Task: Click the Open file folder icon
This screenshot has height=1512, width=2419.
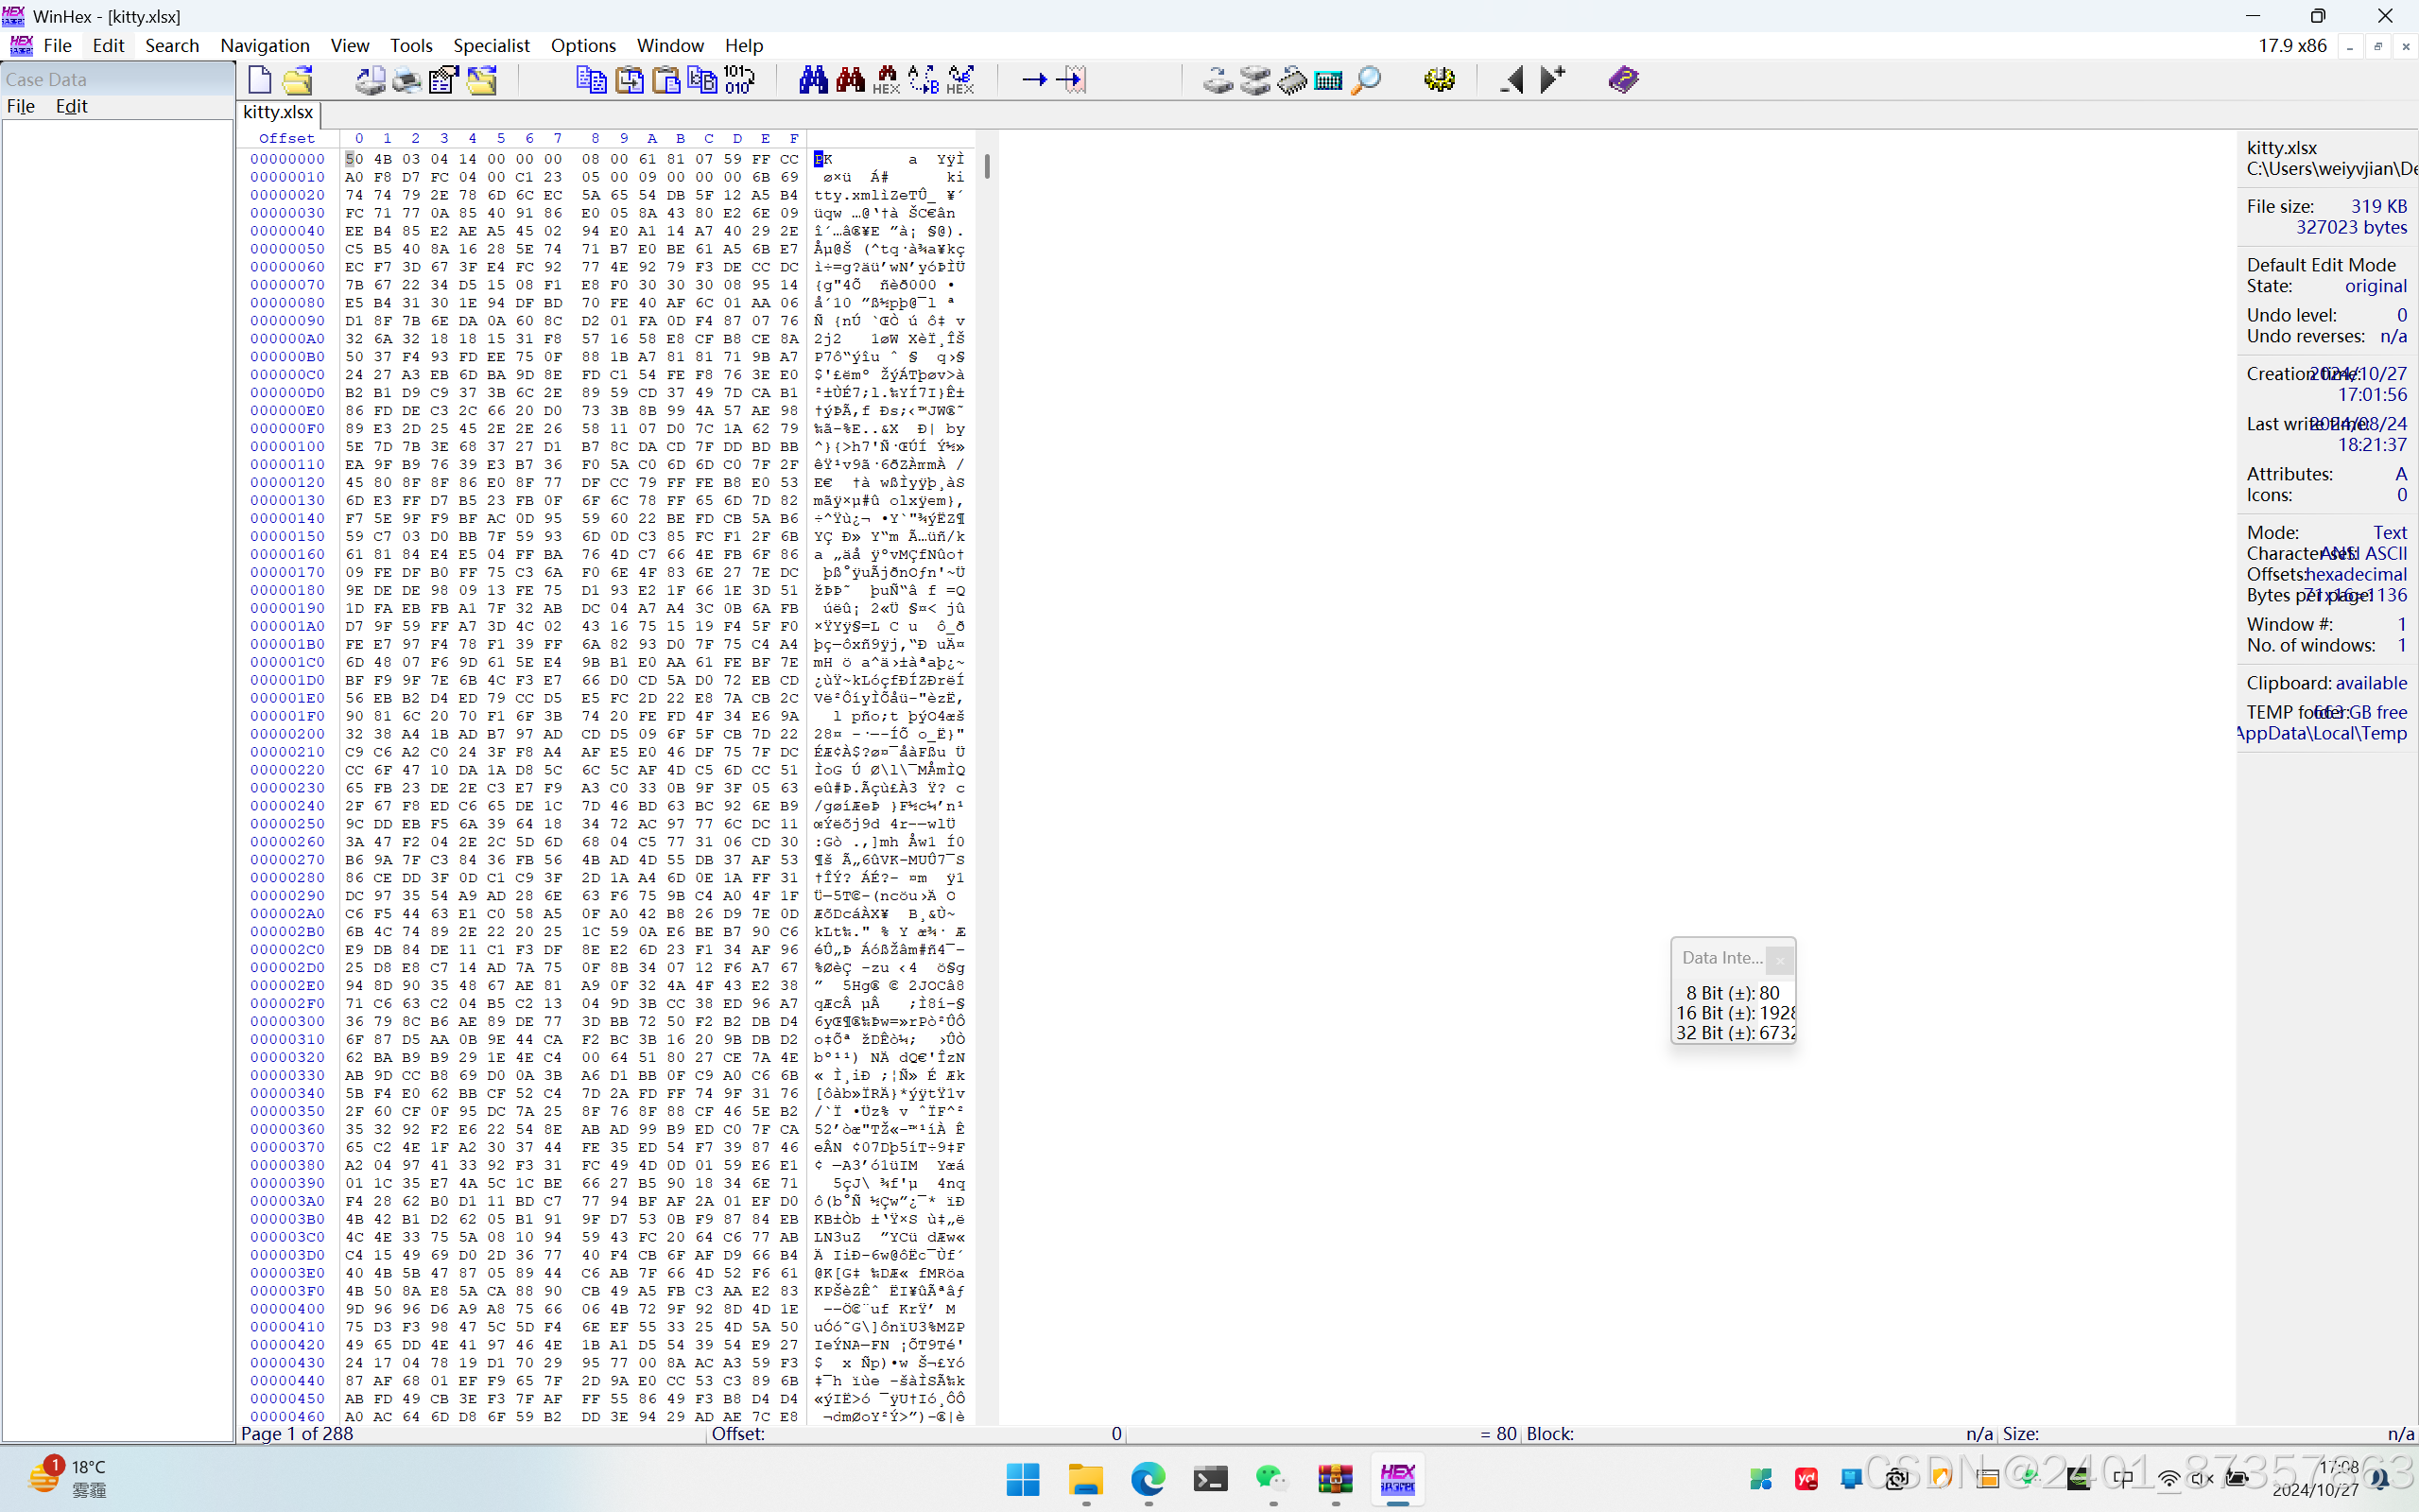Action: click(x=297, y=80)
